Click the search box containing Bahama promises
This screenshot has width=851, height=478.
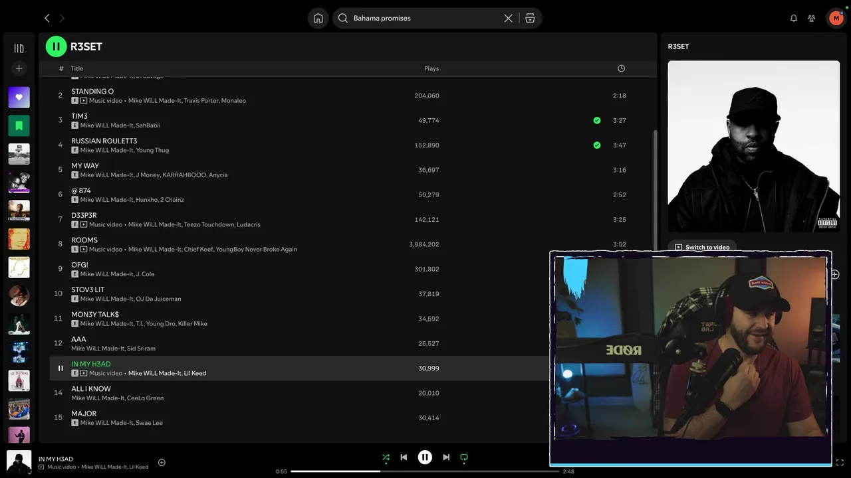tap(425, 19)
